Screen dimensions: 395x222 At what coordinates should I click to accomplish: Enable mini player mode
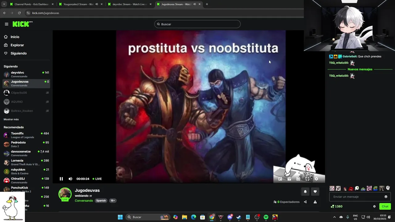[280, 179]
